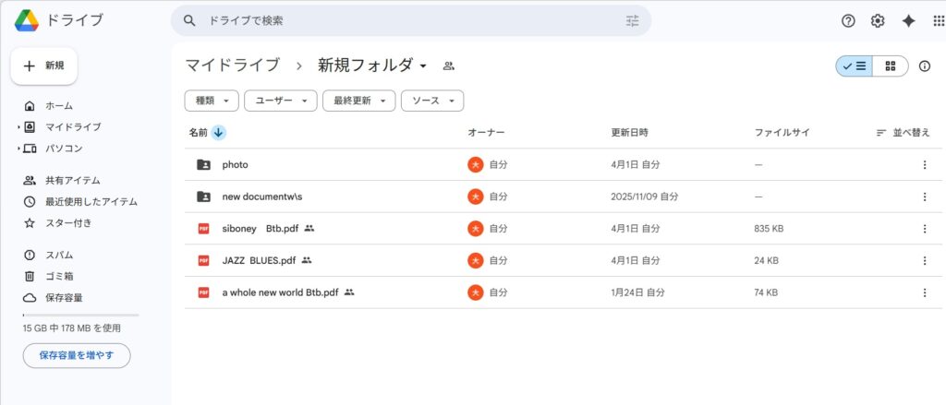Expand マイドライブ tree in sidebar

pos(18,126)
